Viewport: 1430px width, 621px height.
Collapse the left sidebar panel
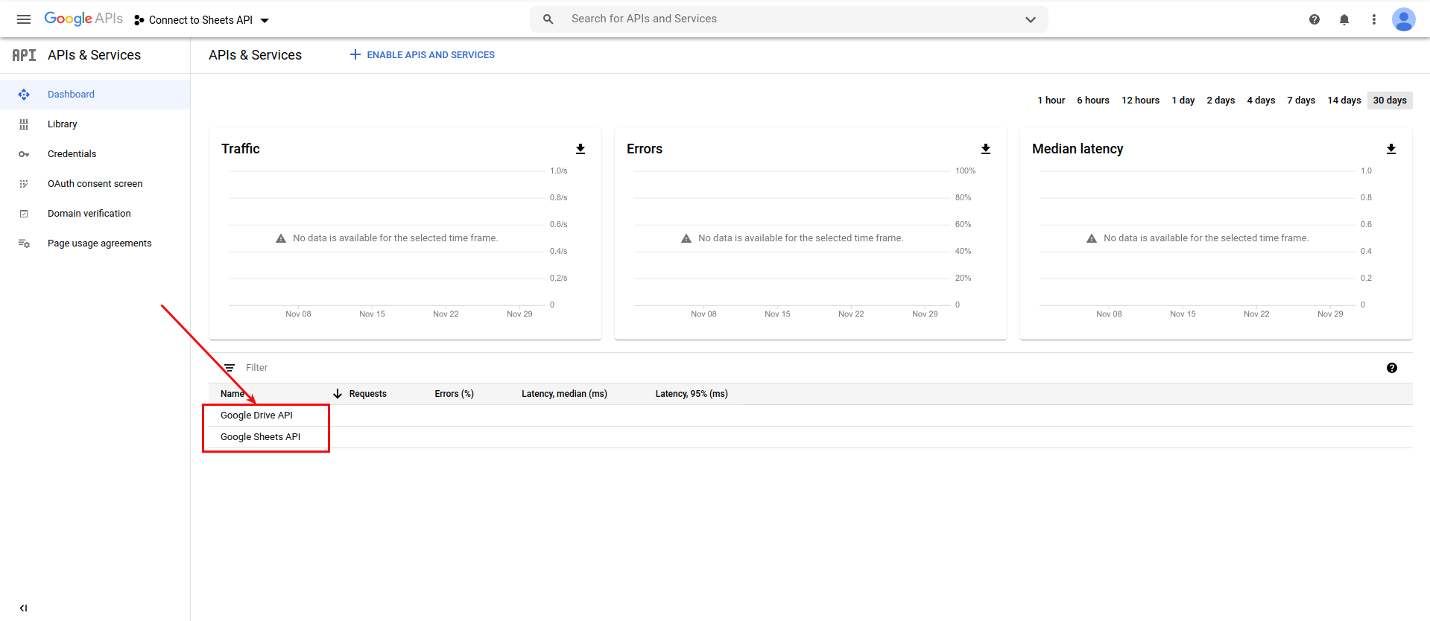[x=23, y=608]
